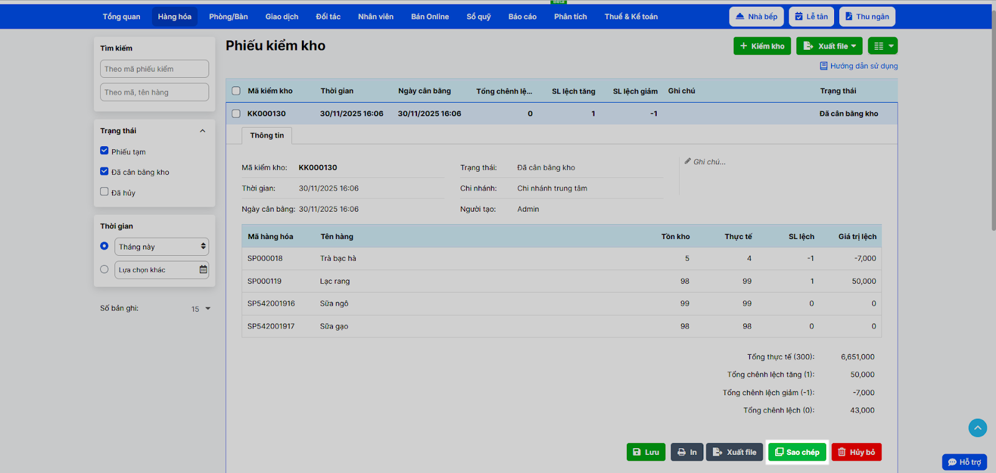This screenshot has width=996, height=473.
Task: Print the slip with In button
Action: click(687, 452)
